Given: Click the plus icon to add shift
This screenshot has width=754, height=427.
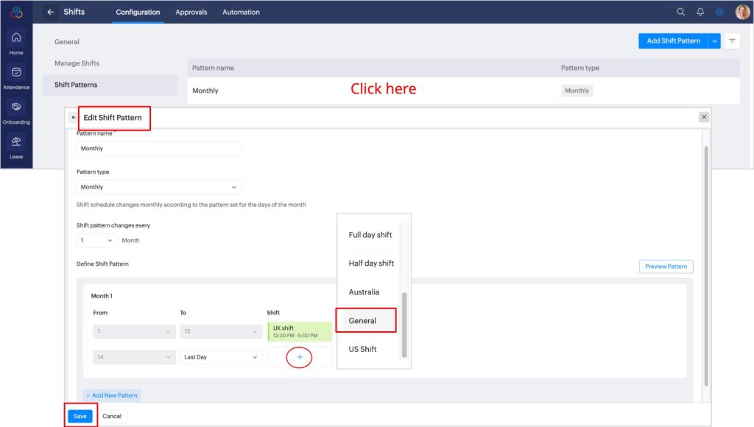Looking at the screenshot, I should coord(300,357).
